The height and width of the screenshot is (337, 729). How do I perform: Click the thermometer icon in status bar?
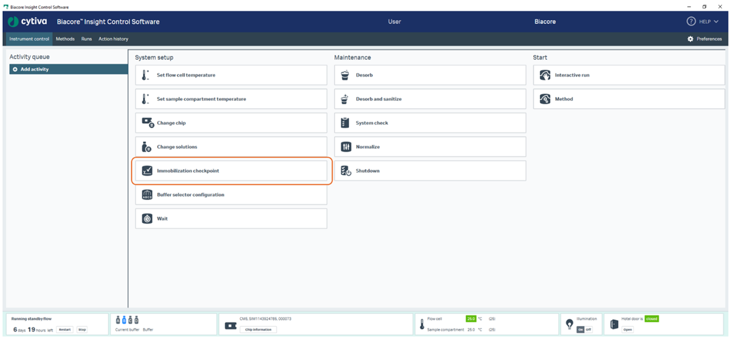(x=422, y=324)
